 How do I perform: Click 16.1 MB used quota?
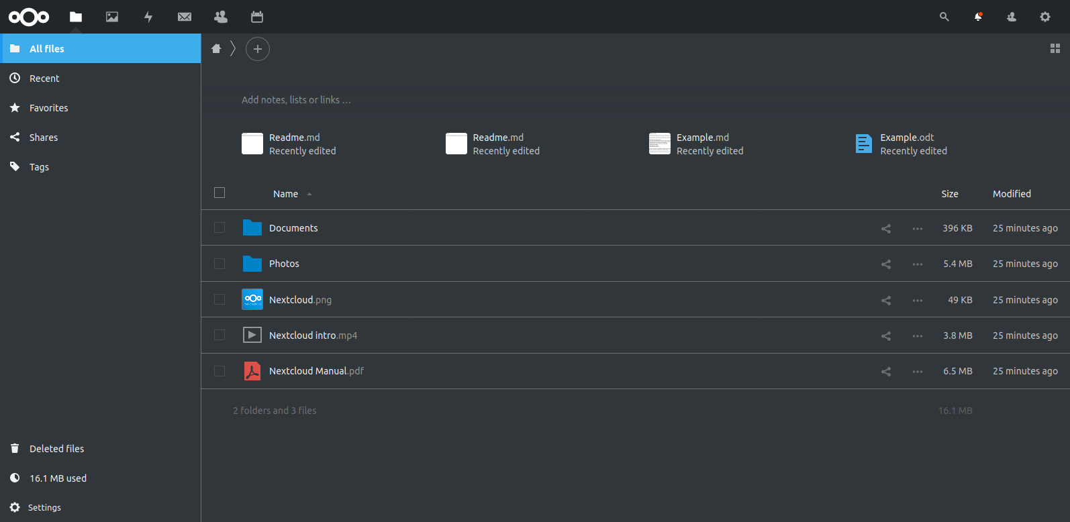[101, 478]
